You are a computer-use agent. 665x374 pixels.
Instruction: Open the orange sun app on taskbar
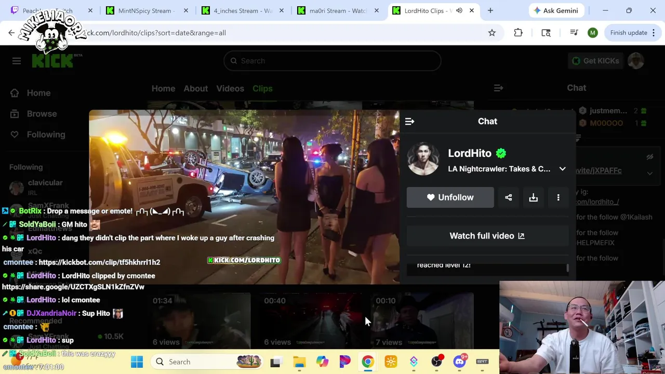click(x=391, y=362)
